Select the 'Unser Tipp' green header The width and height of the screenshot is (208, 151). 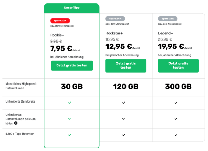click(72, 8)
